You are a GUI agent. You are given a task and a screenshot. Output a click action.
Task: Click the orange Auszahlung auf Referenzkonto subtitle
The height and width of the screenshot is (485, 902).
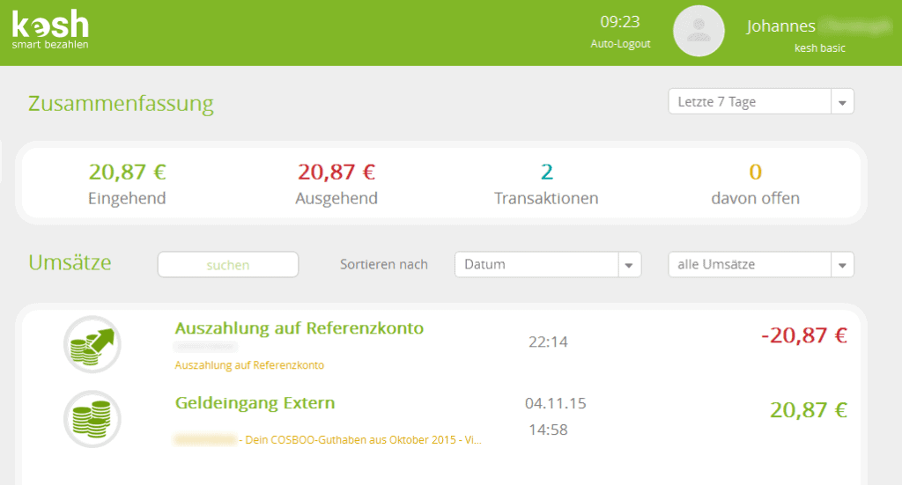[249, 365]
